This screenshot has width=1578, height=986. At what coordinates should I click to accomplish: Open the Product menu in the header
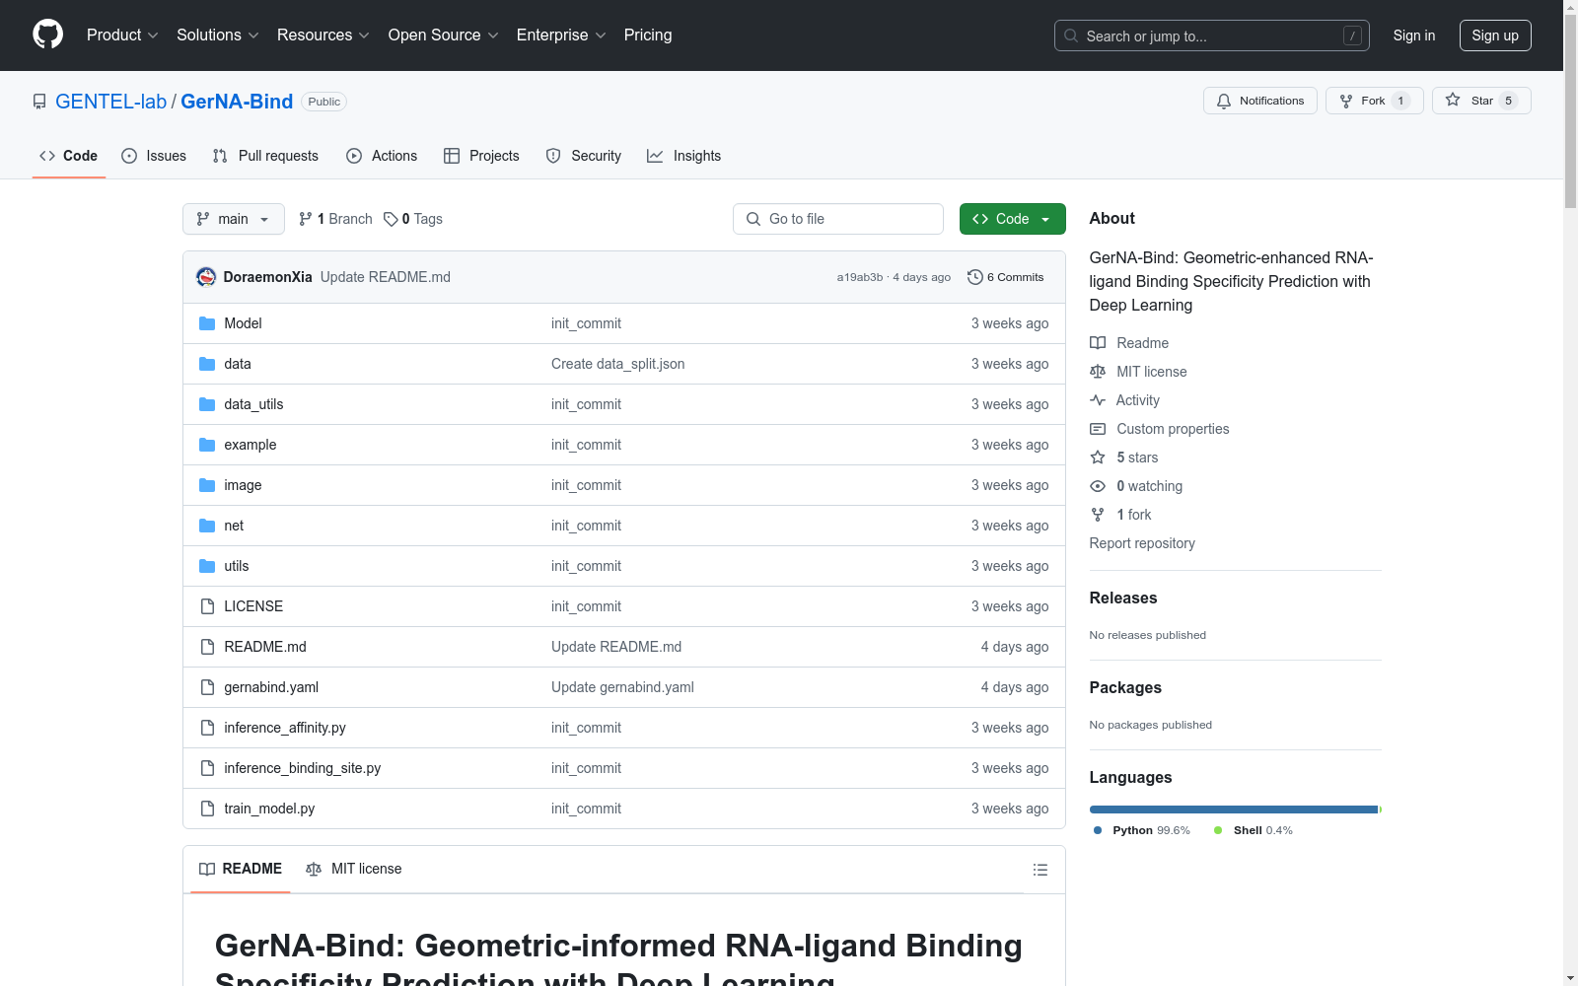coord(121,35)
